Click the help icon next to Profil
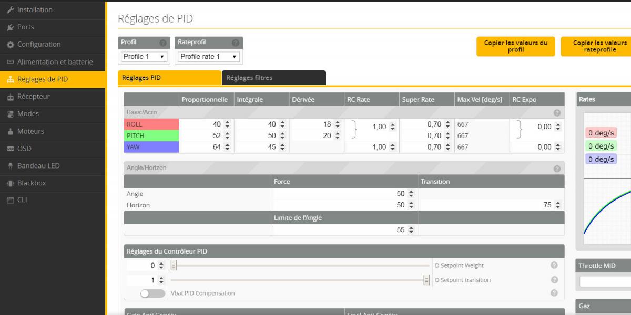The width and height of the screenshot is (631, 315). [x=163, y=43]
